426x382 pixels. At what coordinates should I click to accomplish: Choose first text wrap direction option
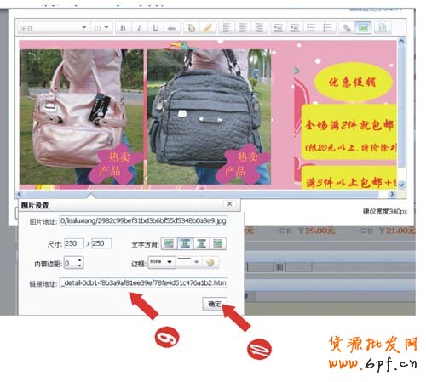[x=170, y=243]
